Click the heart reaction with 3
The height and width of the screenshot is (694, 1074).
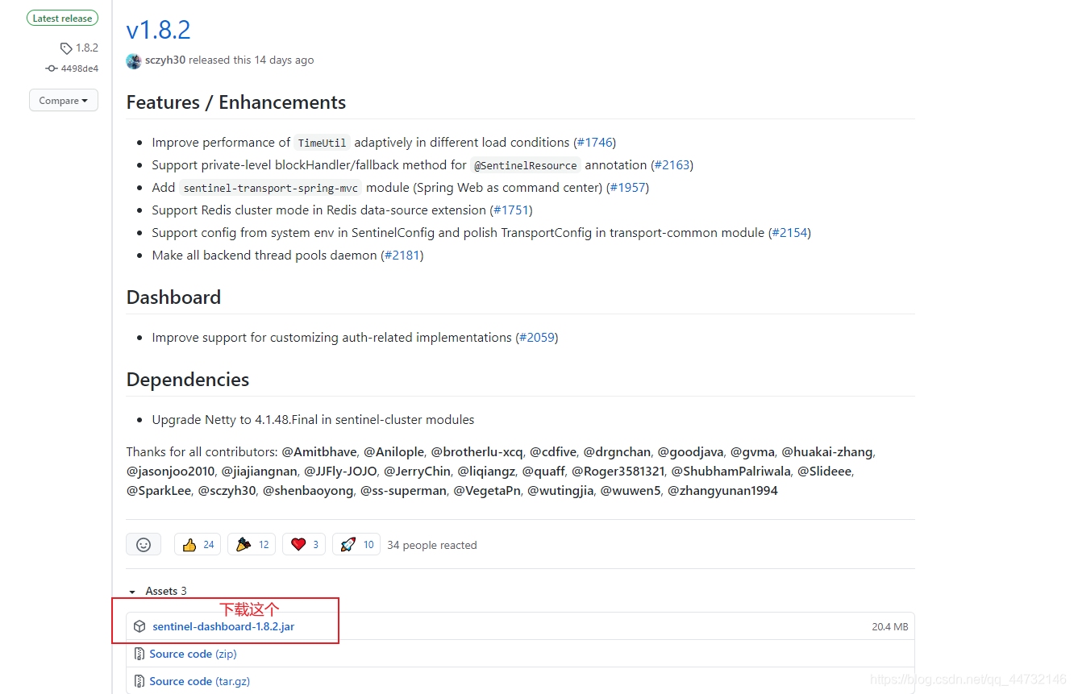click(x=304, y=545)
